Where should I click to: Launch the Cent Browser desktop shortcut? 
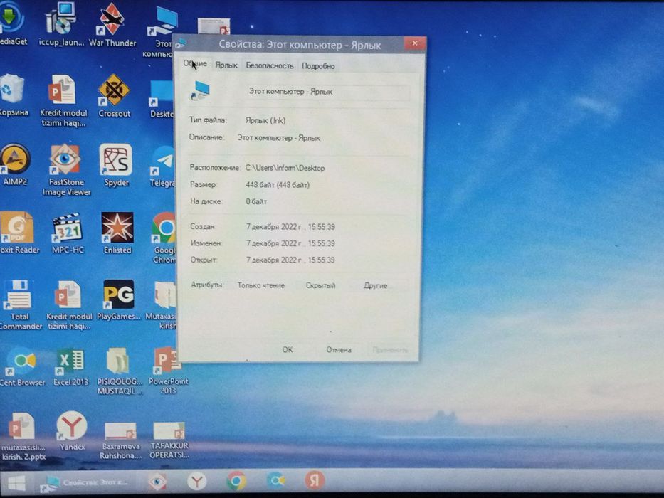[22, 366]
